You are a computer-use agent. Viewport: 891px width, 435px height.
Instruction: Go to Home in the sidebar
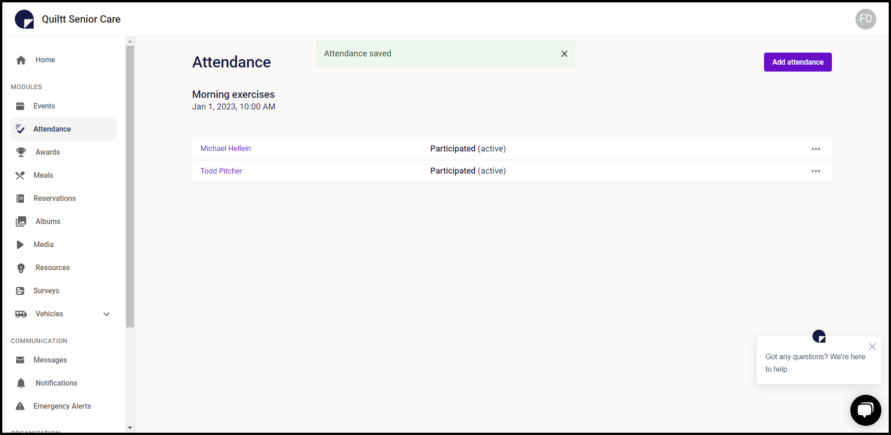click(45, 60)
